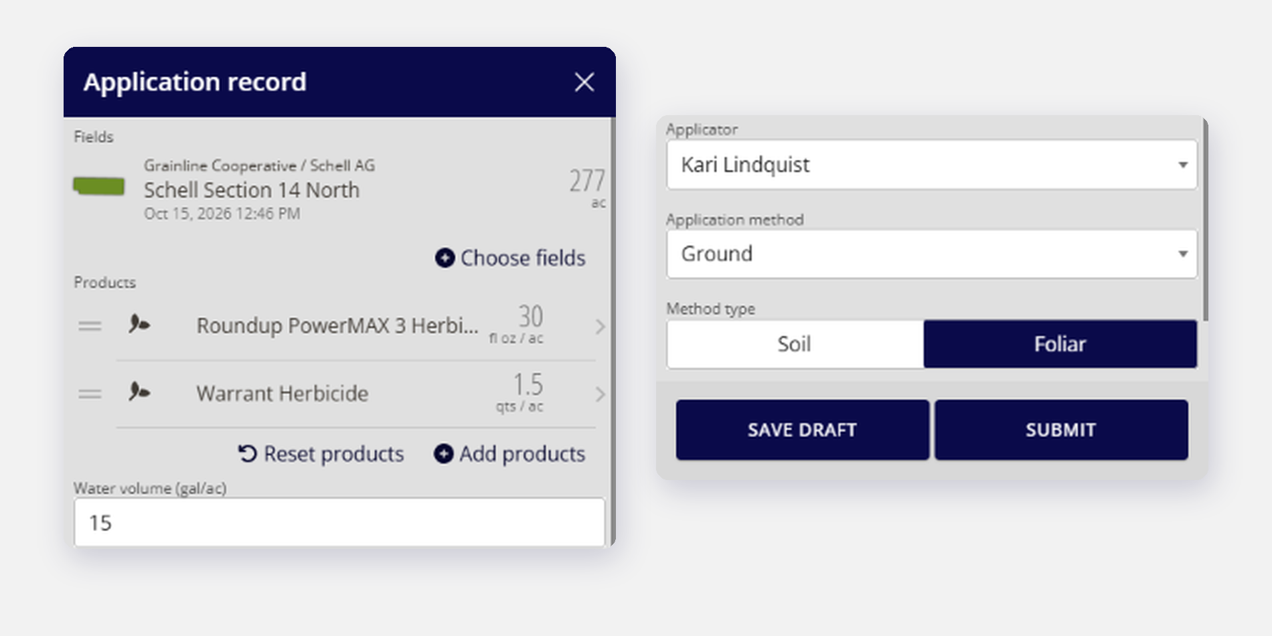Close the Application record dialog
Screen dimensions: 1272x636
(584, 82)
